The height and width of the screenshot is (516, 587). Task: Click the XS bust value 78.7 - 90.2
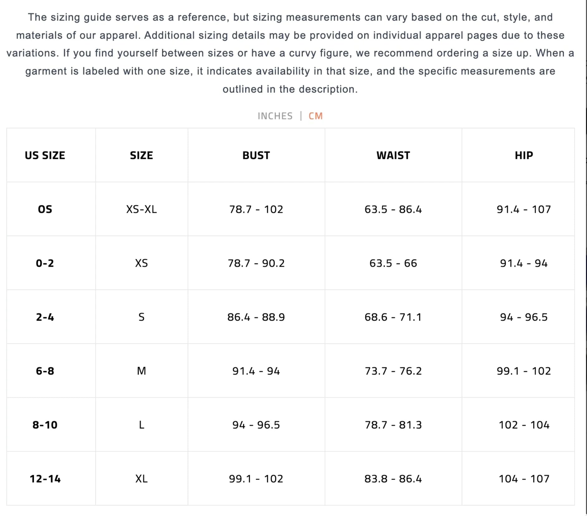point(256,263)
